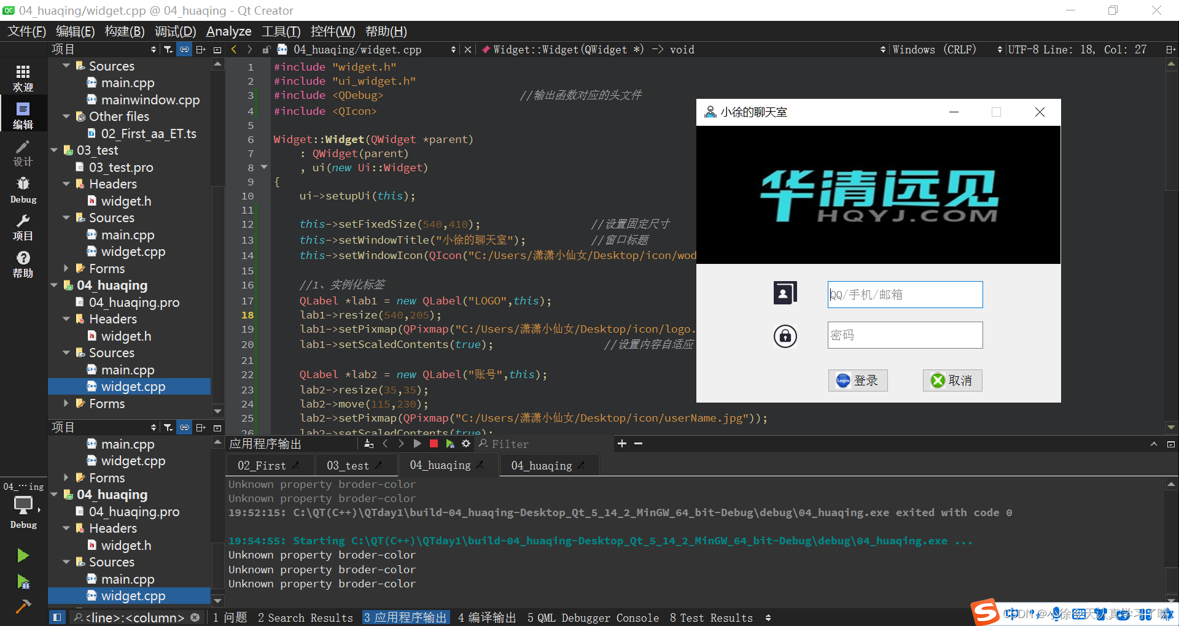
Task: Switch to Debug mode in sidebar
Action: click(23, 190)
